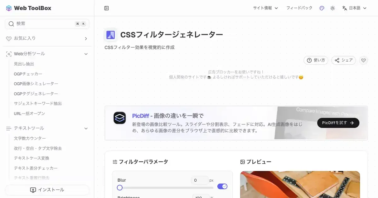This screenshot has width=378, height=198.
Task: Click the CSS filter generator title icon
Action: coord(110,35)
